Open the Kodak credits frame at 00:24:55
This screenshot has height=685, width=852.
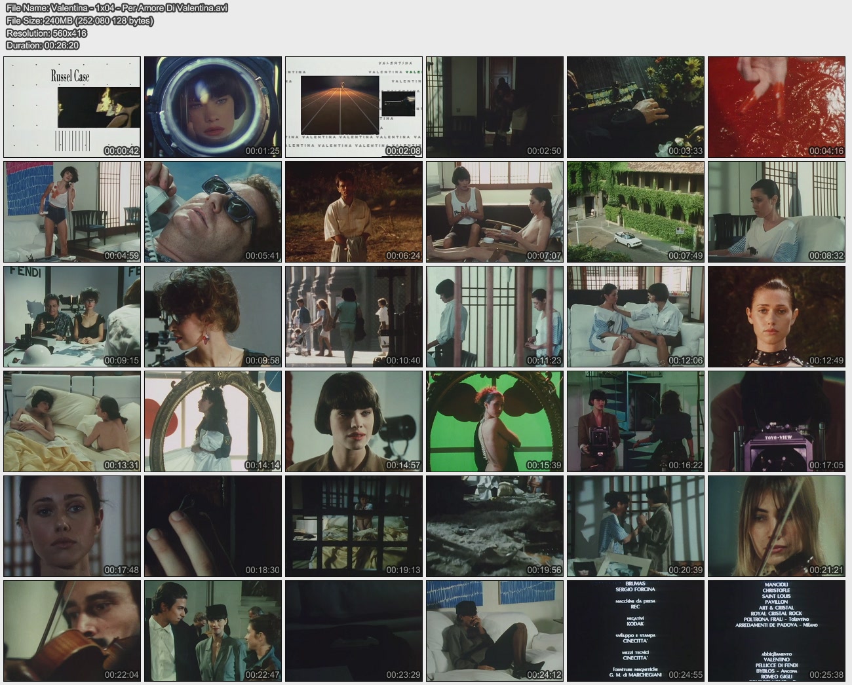[635, 631]
